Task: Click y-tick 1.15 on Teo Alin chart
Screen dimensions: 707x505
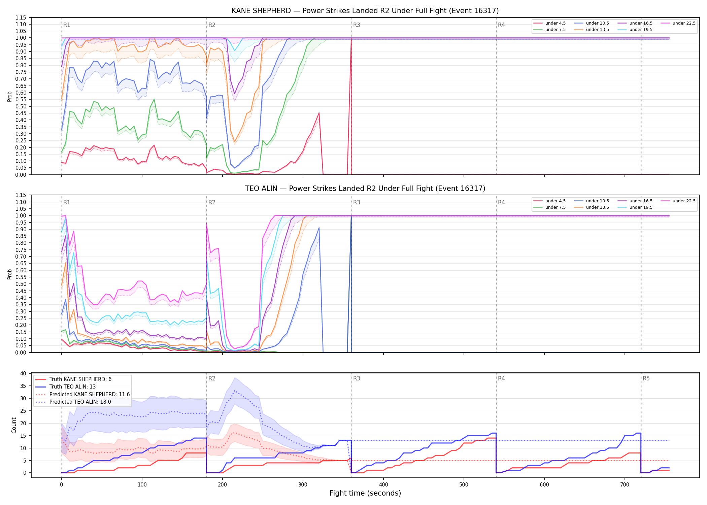Action: point(21,195)
